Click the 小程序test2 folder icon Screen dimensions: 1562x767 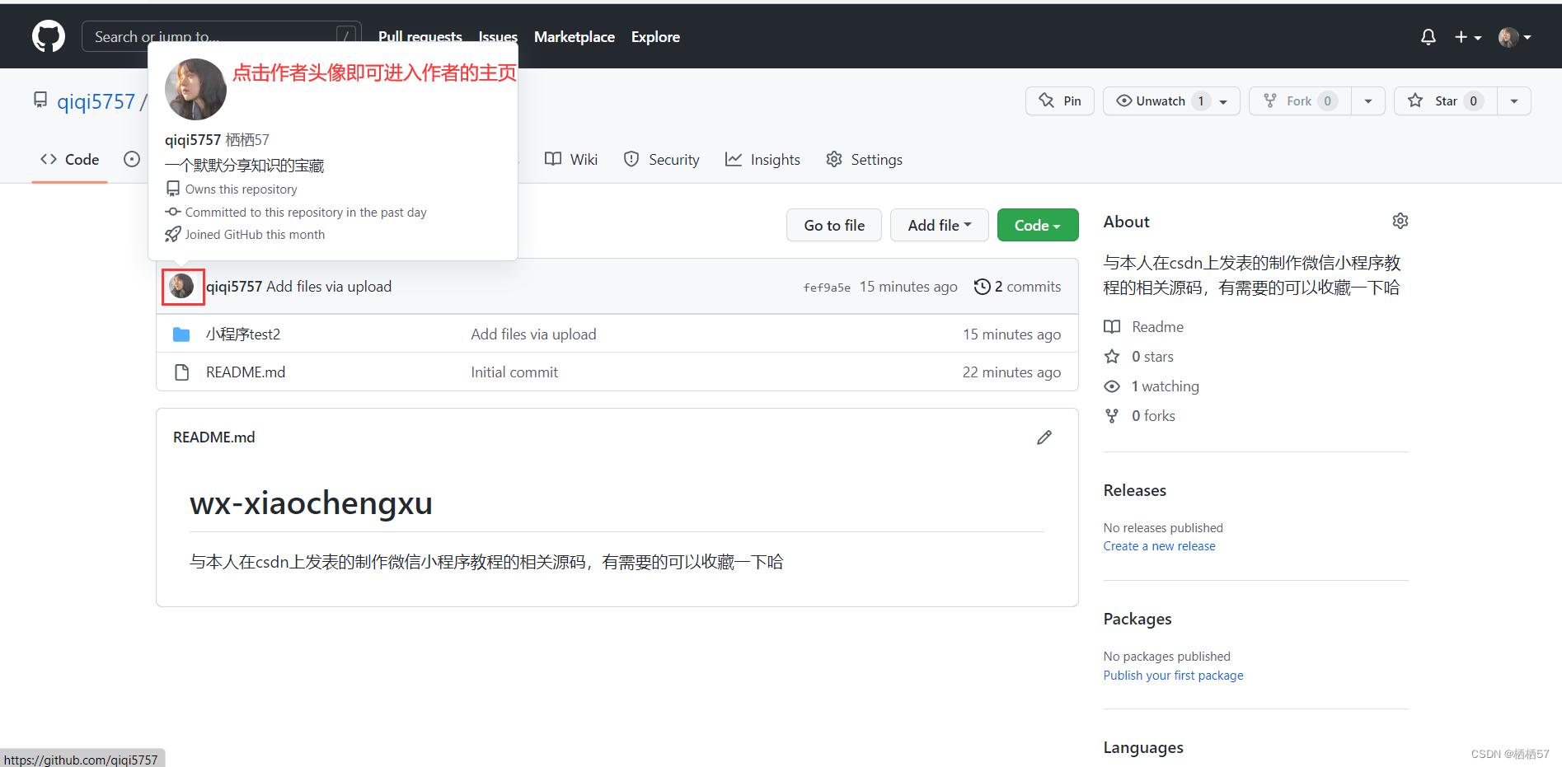click(181, 334)
